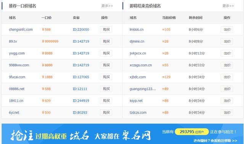Open the xczsgs.com.cn auction domain link
The width and height of the screenshot is (244, 144).
tap(141, 65)
